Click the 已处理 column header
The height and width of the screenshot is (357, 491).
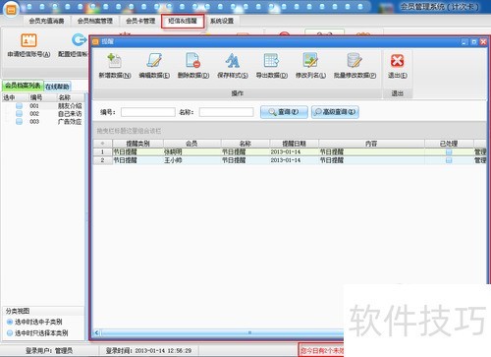tap(449, 144)
